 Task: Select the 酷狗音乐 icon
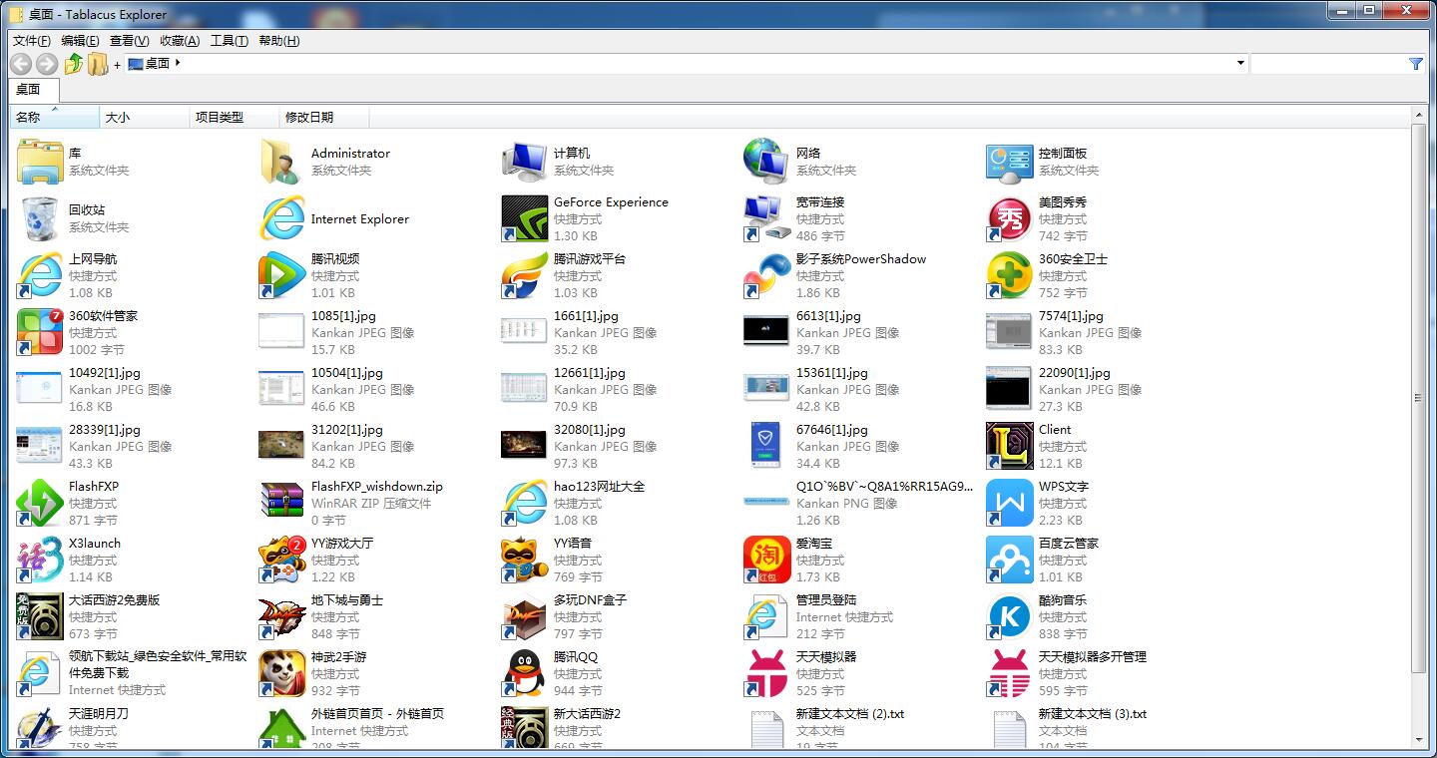[x=1010, y=616]
